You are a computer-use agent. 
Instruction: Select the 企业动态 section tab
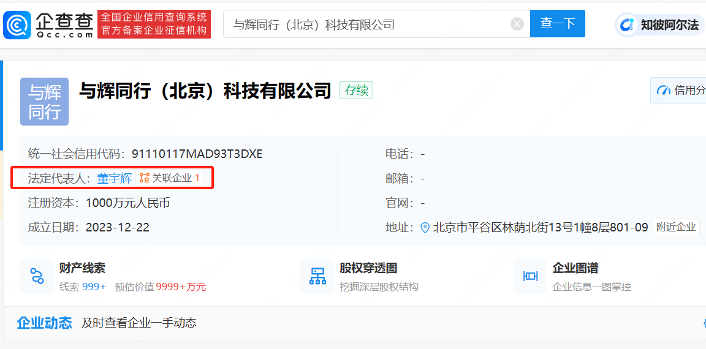click(44, 323)
